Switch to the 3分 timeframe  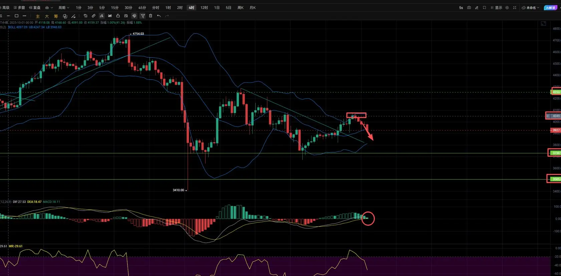90,8
